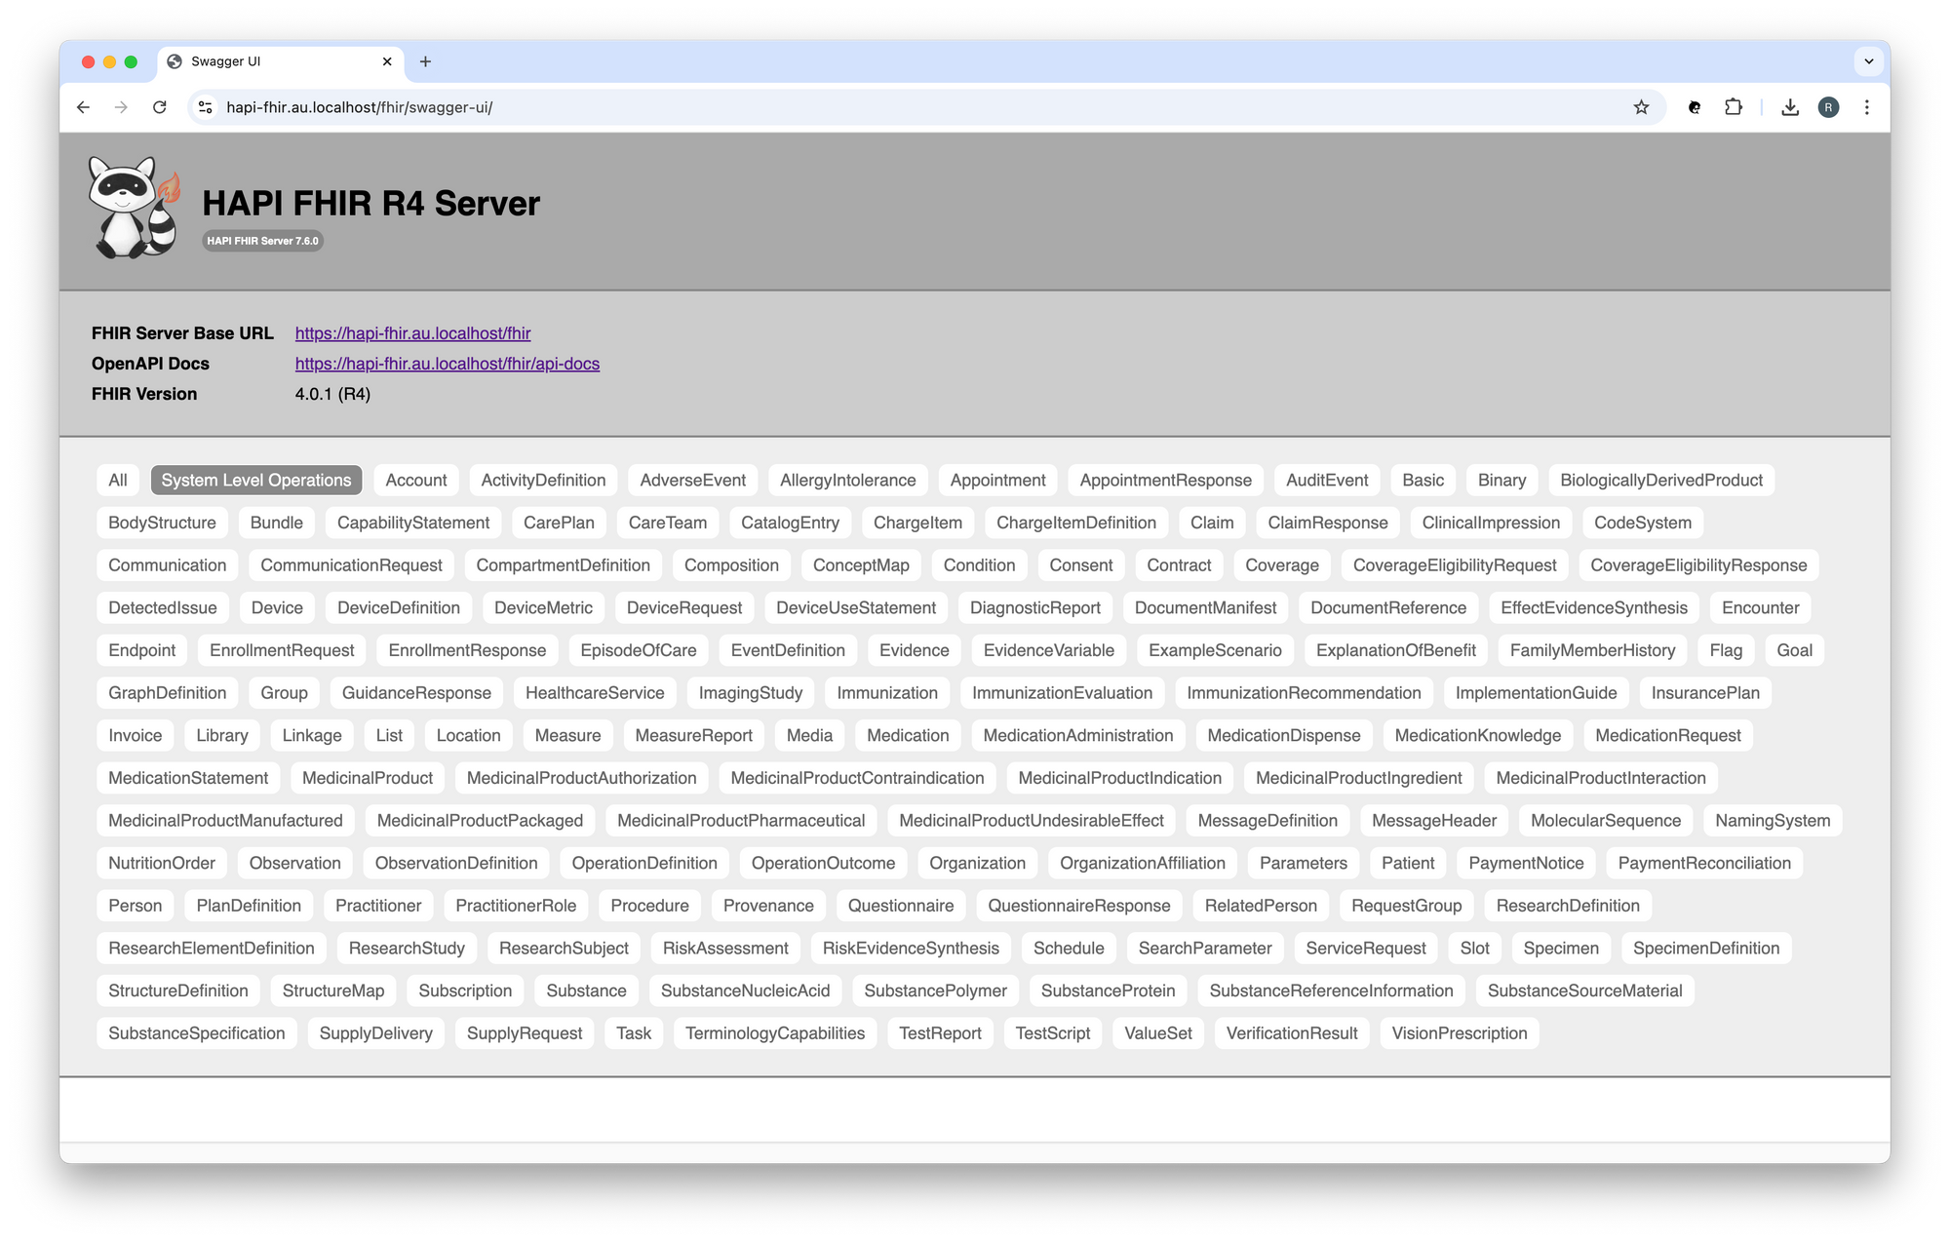Expand the tab search dropdown arrow
The height and width of the screenshot is (1242, 1950).
tap(1868, 61)
